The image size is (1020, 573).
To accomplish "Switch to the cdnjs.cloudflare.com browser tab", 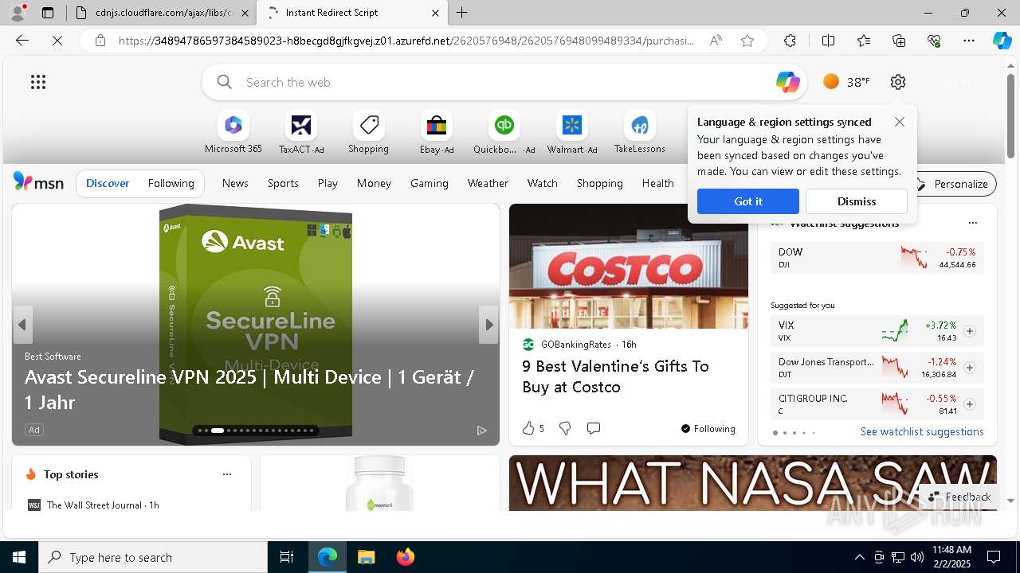I will [x=162, y=13].
